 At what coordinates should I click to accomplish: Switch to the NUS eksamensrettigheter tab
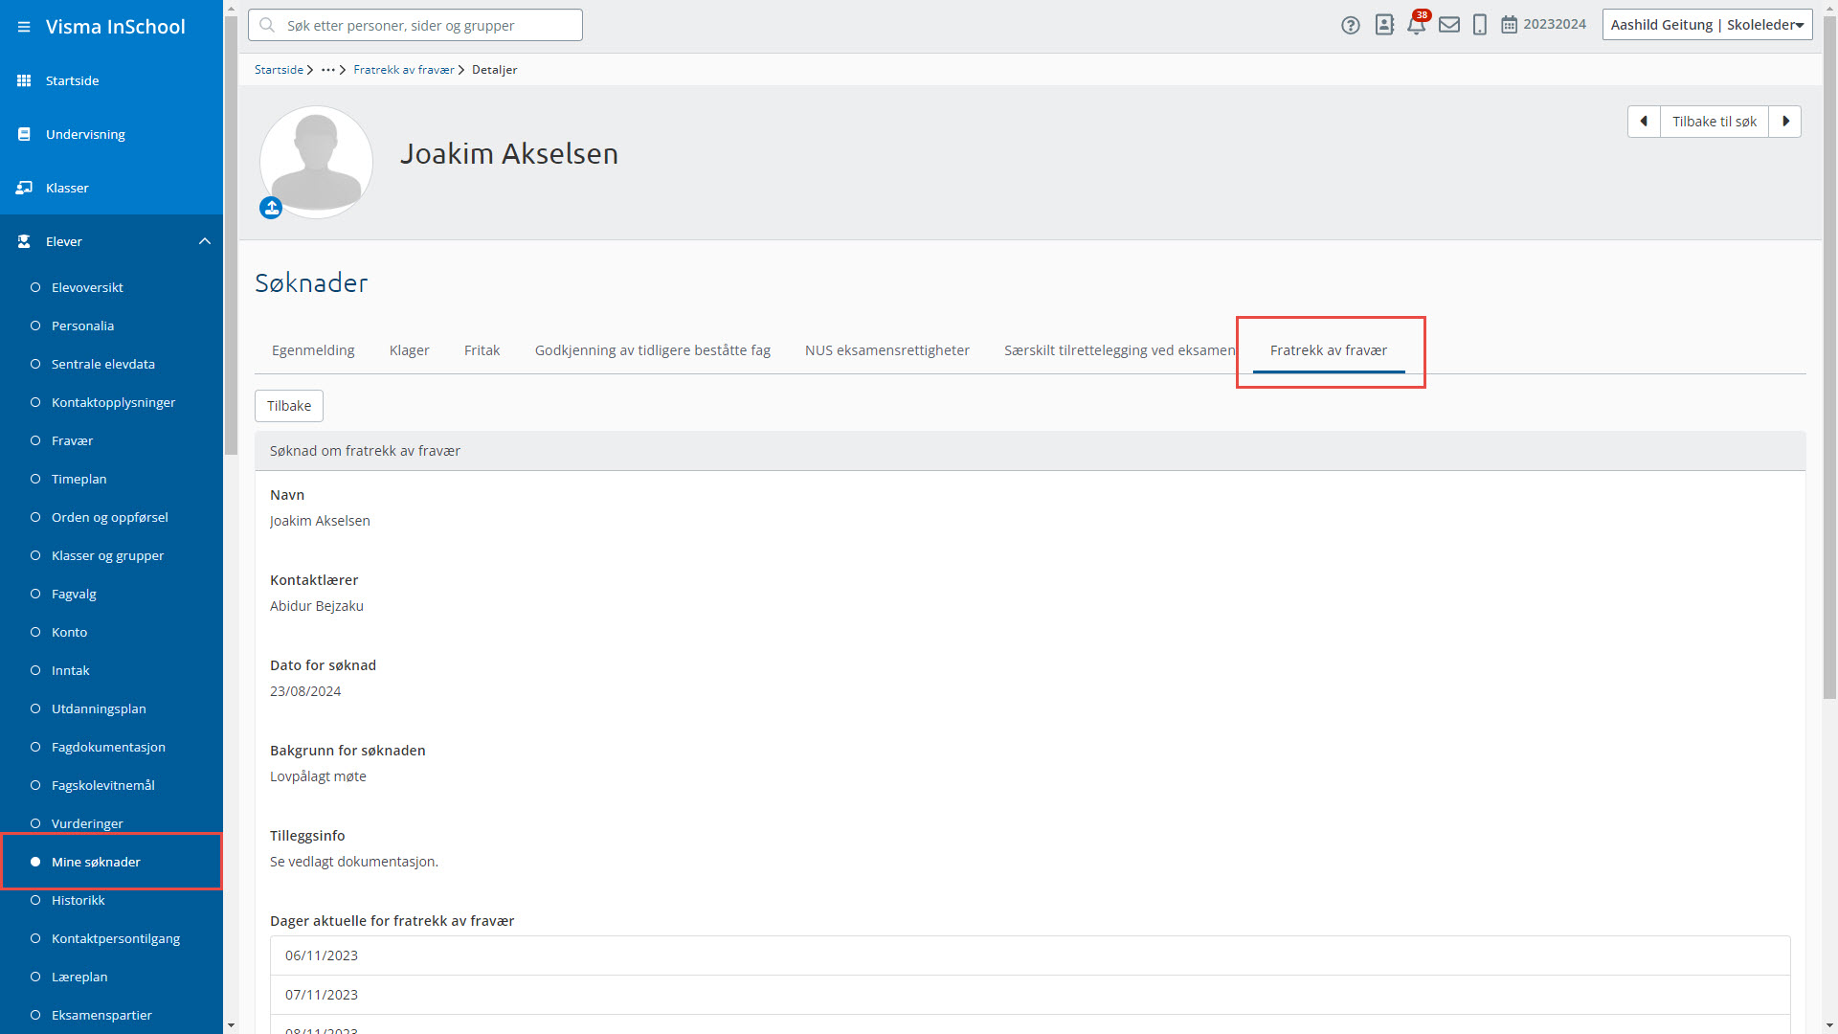[x=886, y=350]
